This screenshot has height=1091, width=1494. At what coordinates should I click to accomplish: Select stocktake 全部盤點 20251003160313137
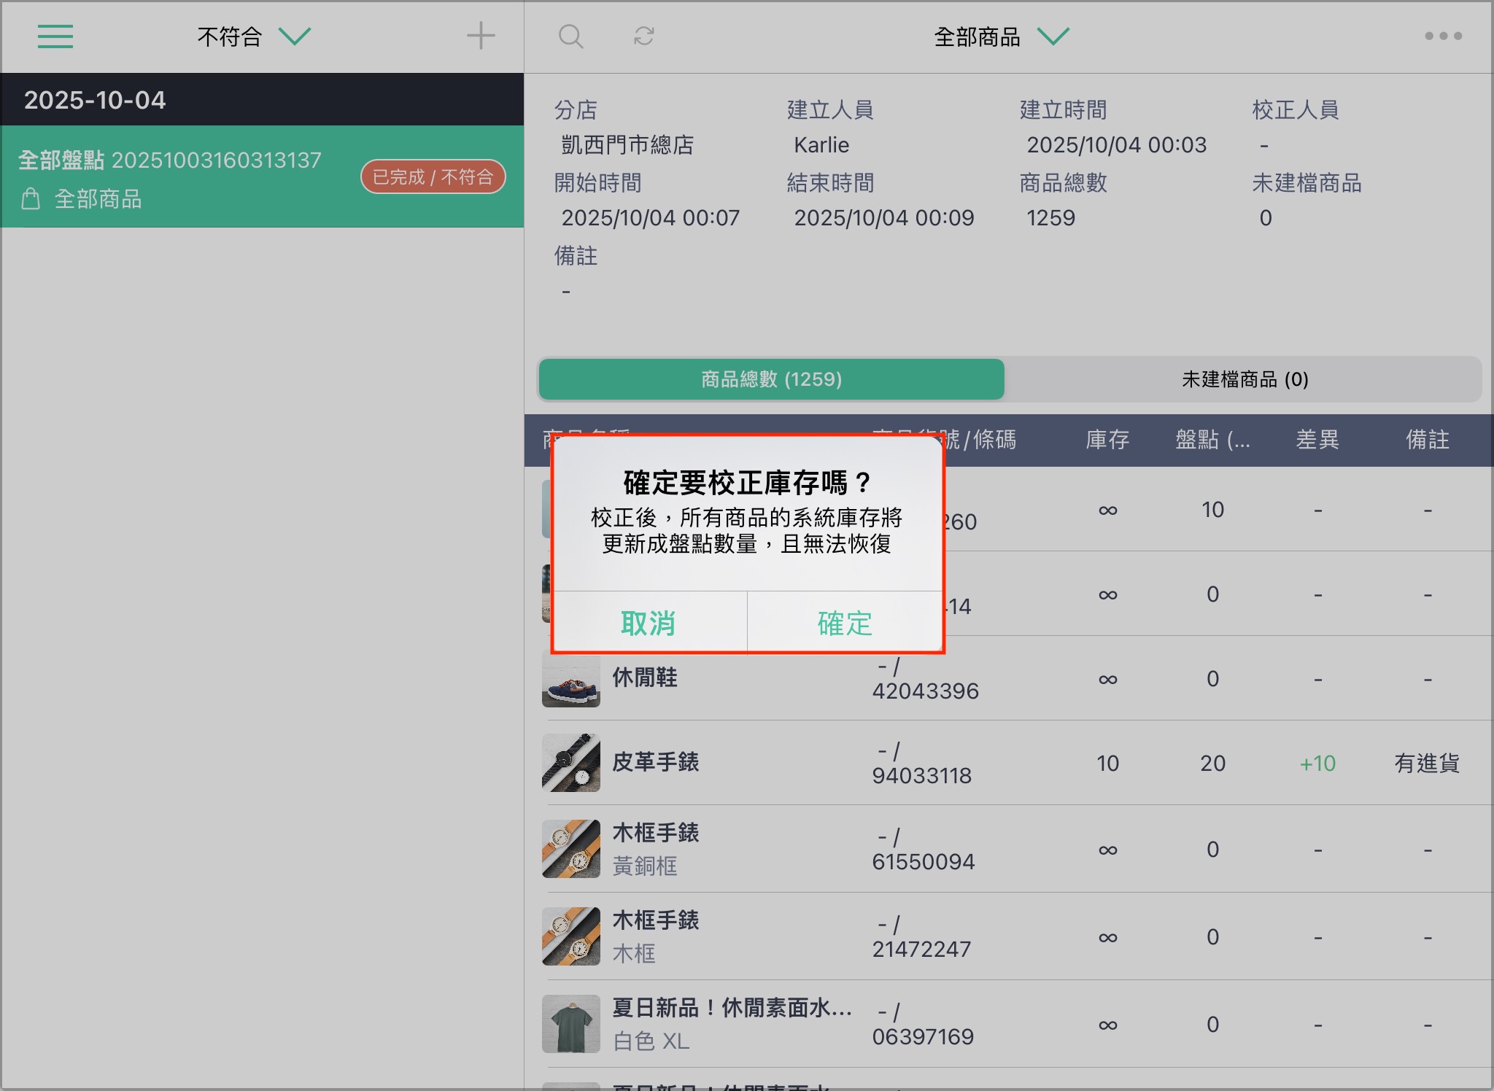click(x=262, y=176)
